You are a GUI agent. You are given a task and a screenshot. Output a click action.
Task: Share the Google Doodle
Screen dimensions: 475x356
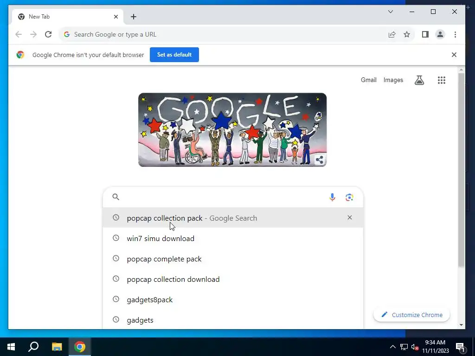point(319,159)
